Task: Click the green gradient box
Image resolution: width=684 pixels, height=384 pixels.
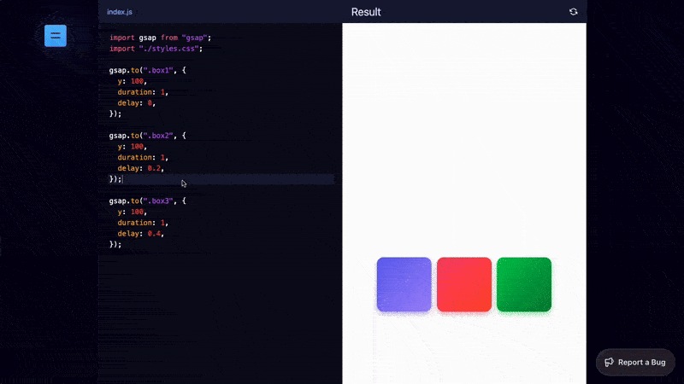Action: pos(524,284)
